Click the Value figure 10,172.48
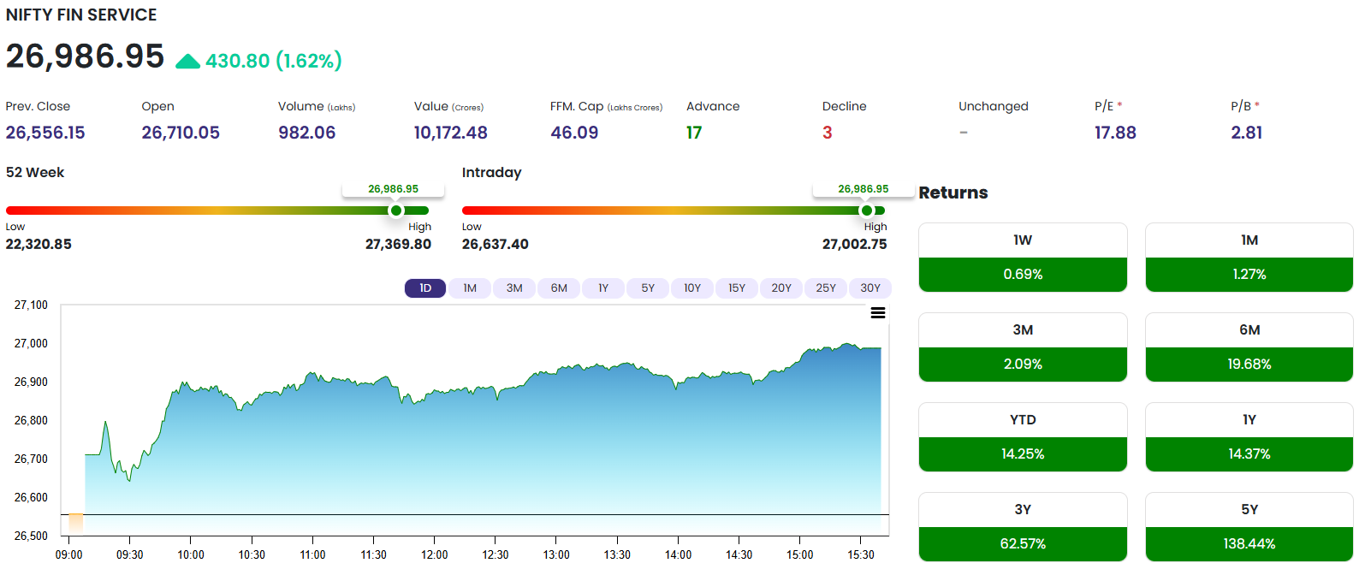The width and height of the screenshot is (1365, 575). [450, 133]
